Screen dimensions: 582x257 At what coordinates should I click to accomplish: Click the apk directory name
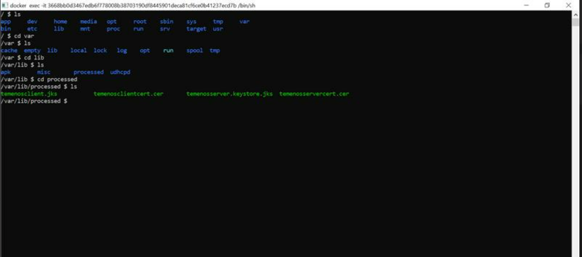pyautogui.click(x=6, y=72)
